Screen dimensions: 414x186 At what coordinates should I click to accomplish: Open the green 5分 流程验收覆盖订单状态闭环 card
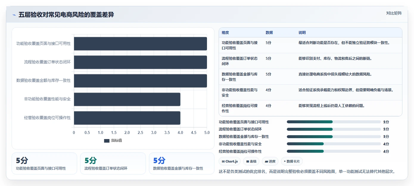tap(113, 163)
